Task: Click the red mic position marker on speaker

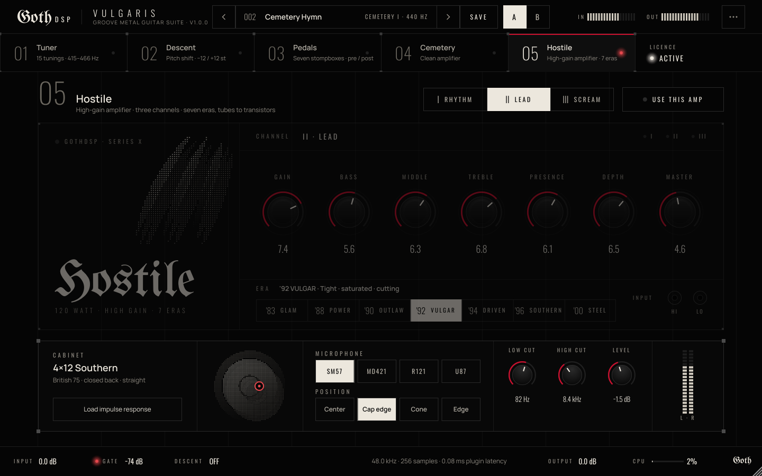Action: 259,386
